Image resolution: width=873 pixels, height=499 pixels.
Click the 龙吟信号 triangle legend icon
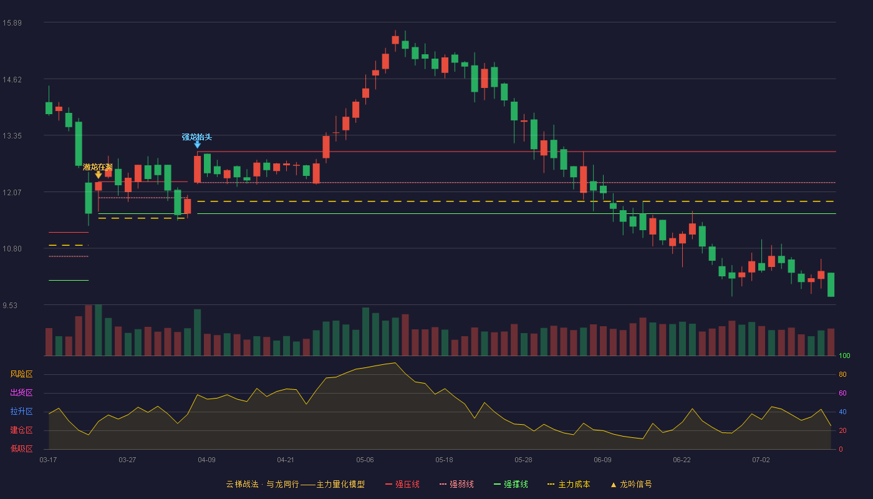tap(613, 484)
